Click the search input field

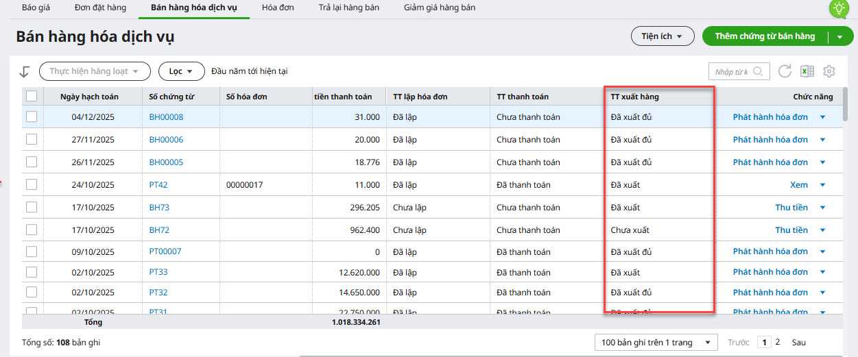click(x=731, y=71)
